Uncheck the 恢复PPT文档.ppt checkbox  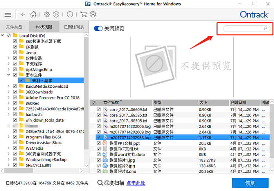pos(99,143)
